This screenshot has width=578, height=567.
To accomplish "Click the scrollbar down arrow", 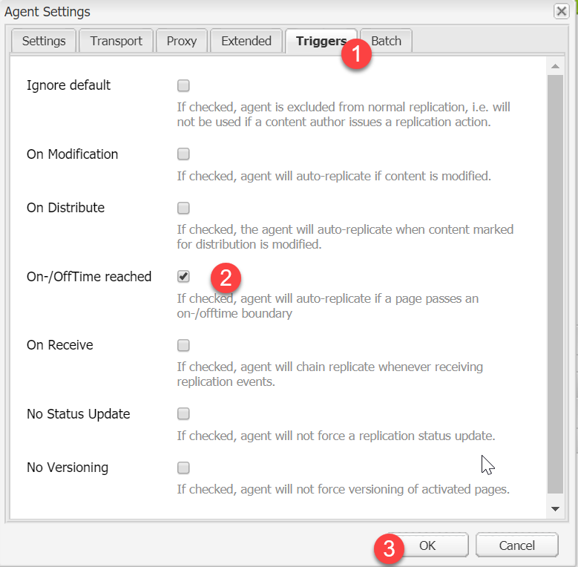I will pos(555,509).
